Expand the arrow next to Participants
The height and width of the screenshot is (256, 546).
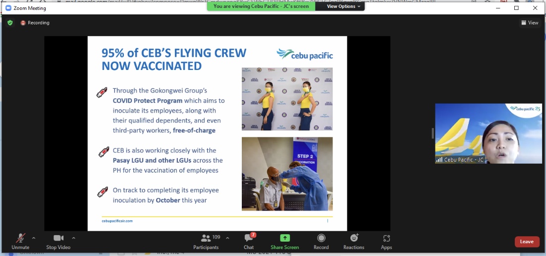(227, 238)
